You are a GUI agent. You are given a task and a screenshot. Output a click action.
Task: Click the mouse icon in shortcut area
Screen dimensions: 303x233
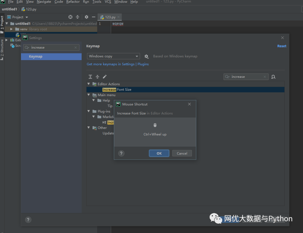pyautogui.click(x=155, y=125)
